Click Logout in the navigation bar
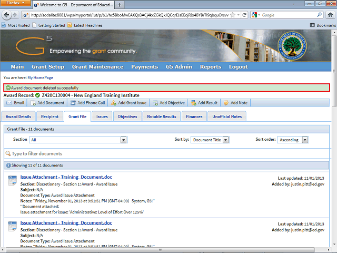337x253 pixels. tap(239, 67)
